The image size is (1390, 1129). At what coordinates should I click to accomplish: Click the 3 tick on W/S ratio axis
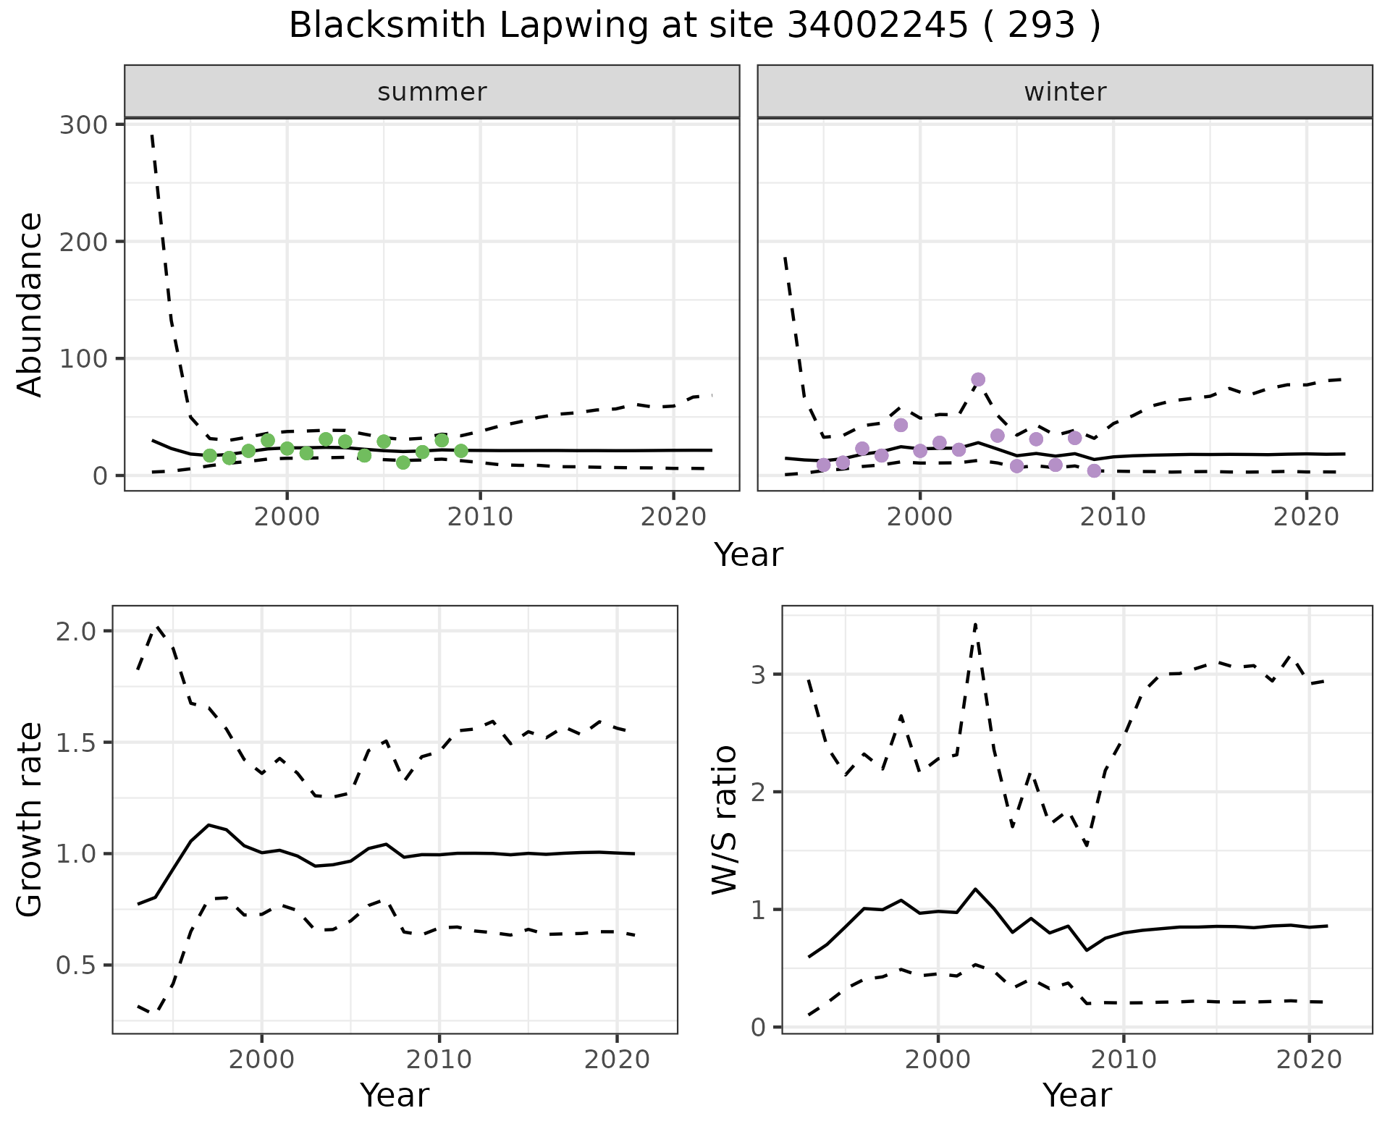pos(759,675)
